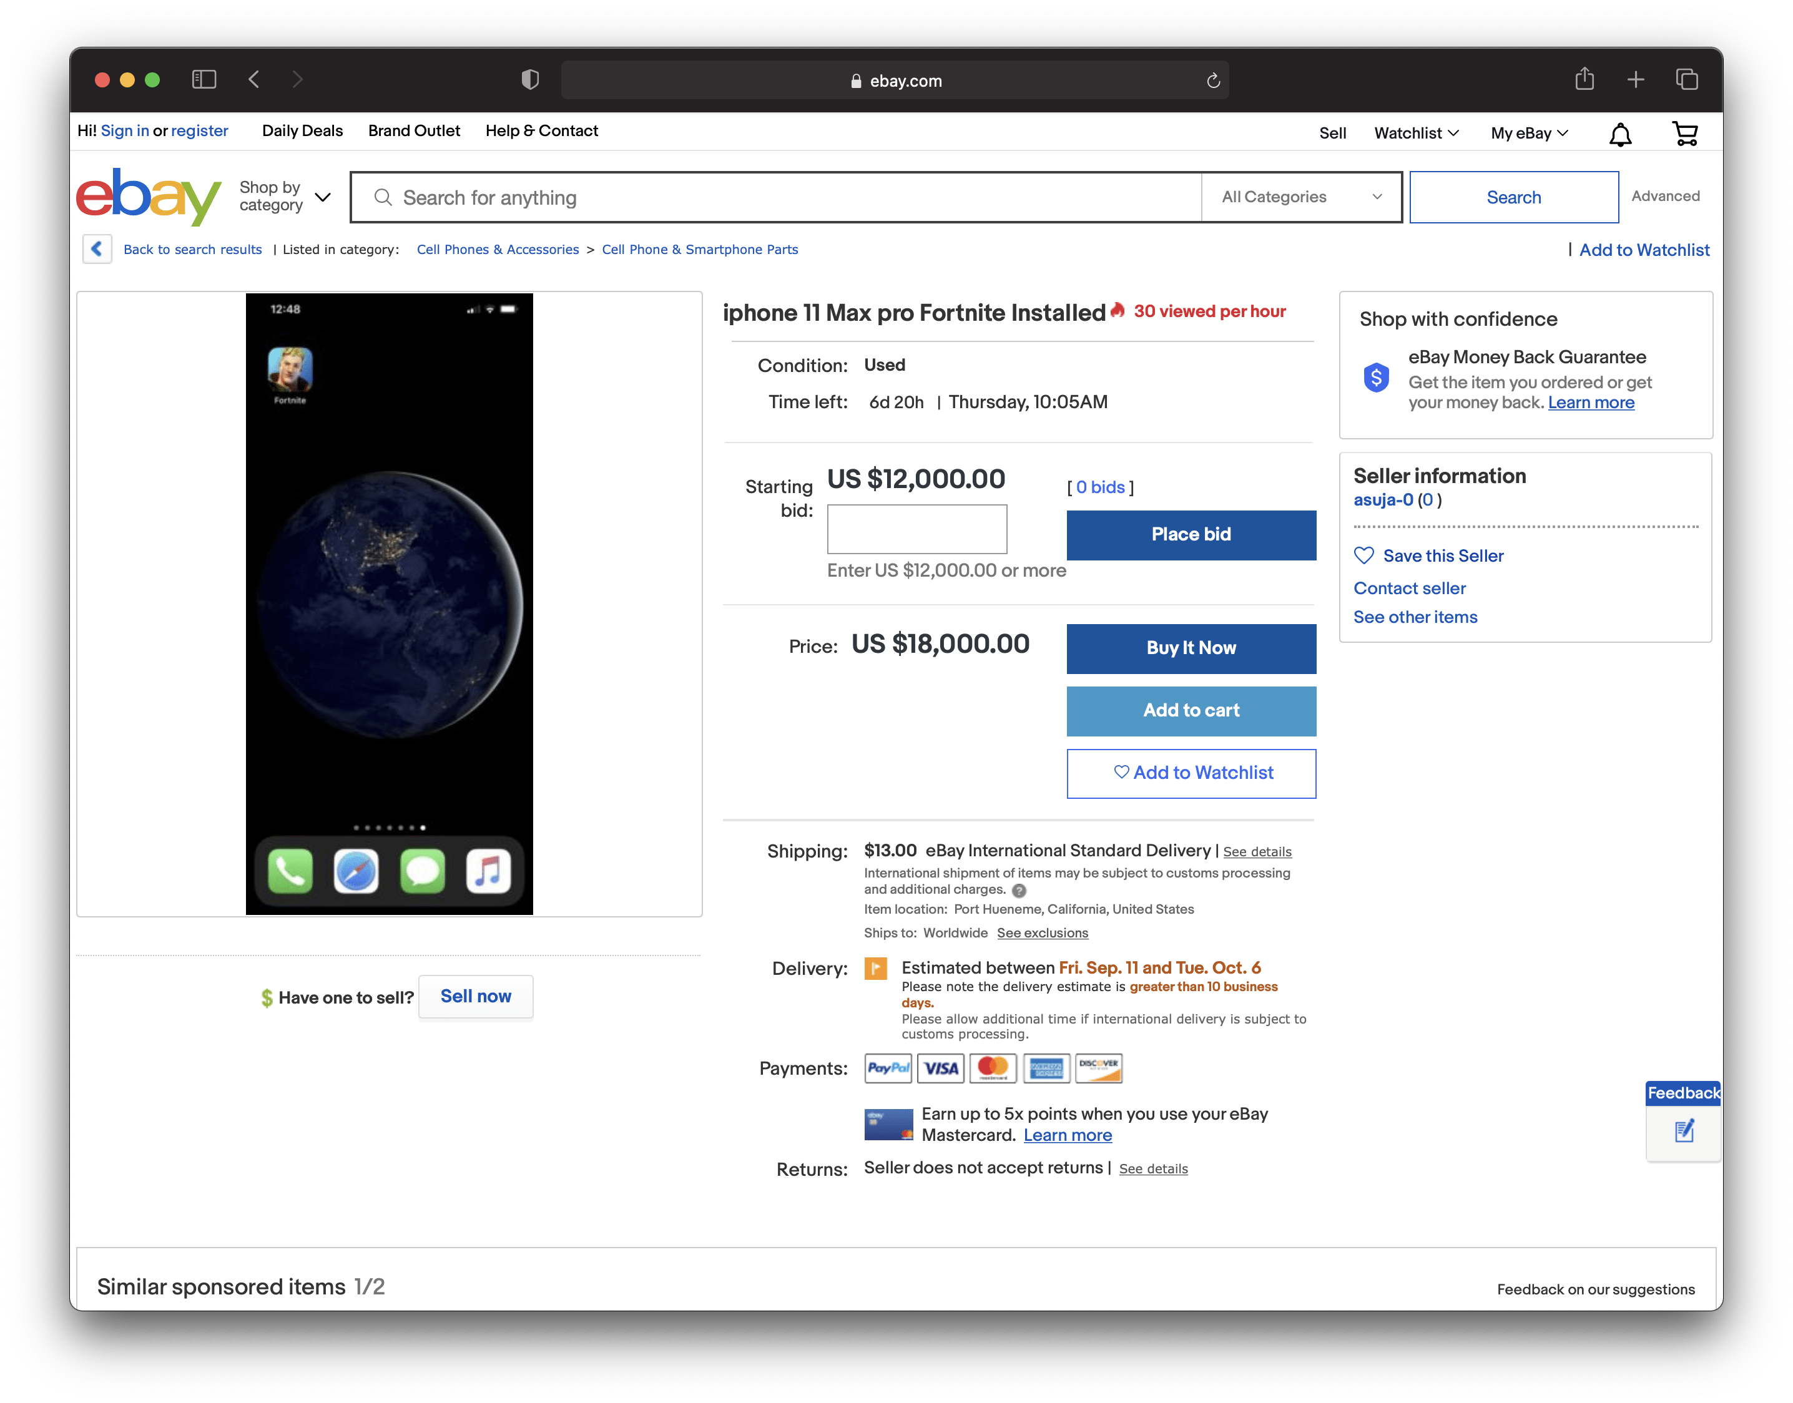Click into the bid amount field
This screenshot has width=1793, height=1403.
[916, 529]
